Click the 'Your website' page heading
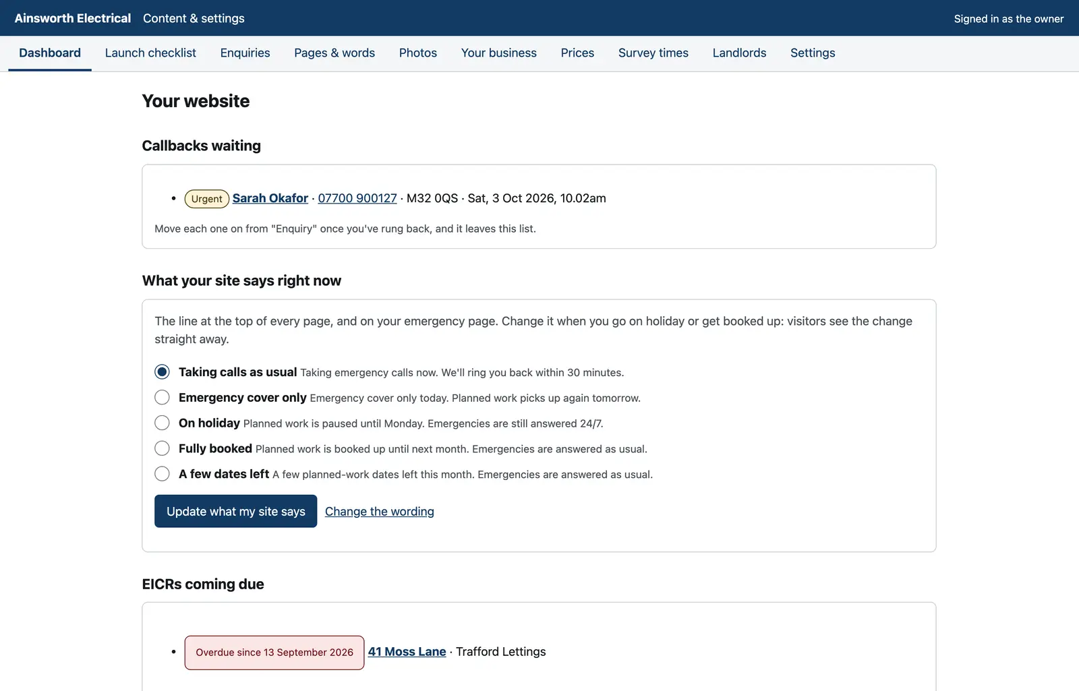 click(x=196, y=101)
